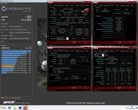Click the SPD Module Size value

pos(112,57)
